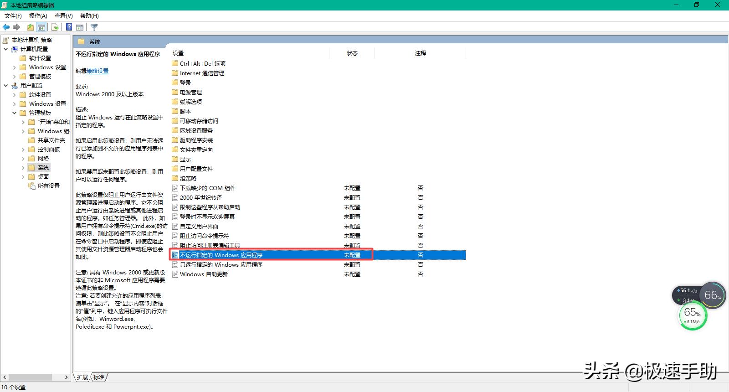Expand the 网络 tree node
Image resolution: width=729 pixels, height=392 pixels.
[23, 158]
